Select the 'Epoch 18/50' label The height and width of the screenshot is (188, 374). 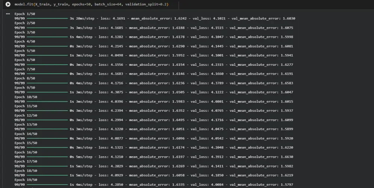coord(26,170)
